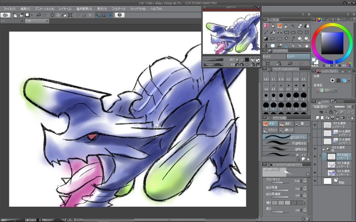The height and width of the screenshot is (222, 356).
Task: Select the Rectangle figure tool
Action: 286,32
